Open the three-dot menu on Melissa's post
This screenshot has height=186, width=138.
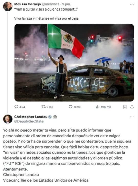[132, 4]
